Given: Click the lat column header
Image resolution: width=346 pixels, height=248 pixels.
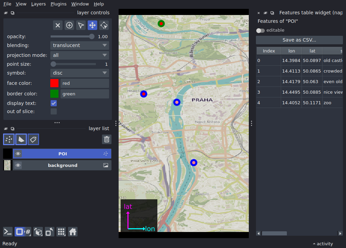Looking at the screenshot, I should (312, 51).
